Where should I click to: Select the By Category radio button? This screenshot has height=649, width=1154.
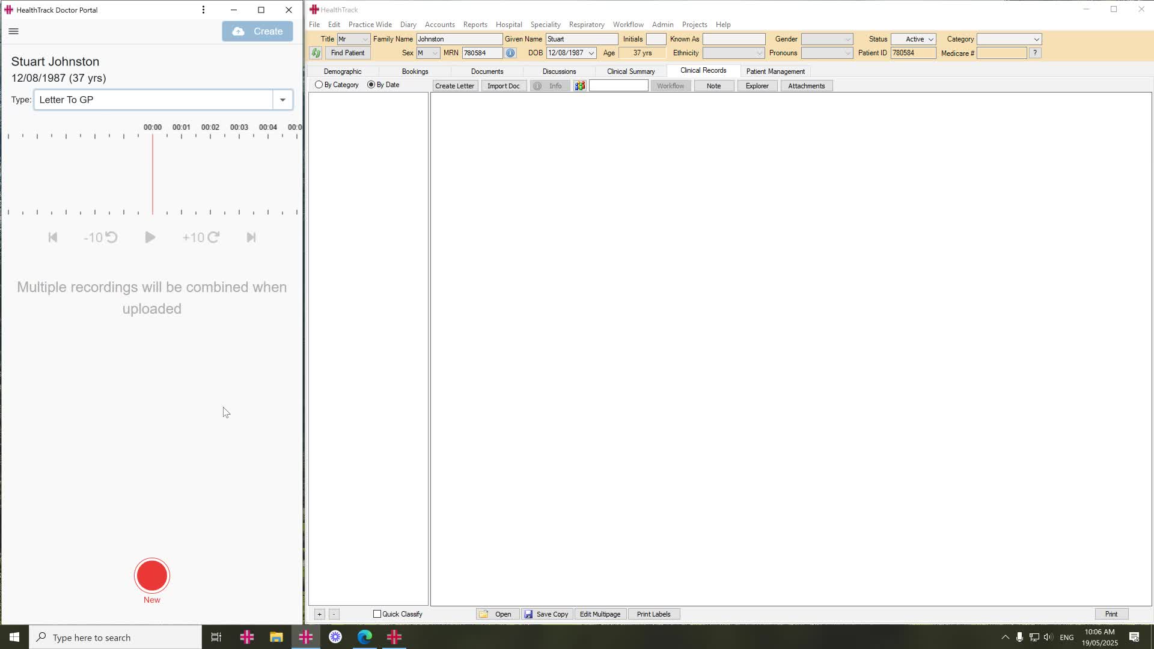319,85
